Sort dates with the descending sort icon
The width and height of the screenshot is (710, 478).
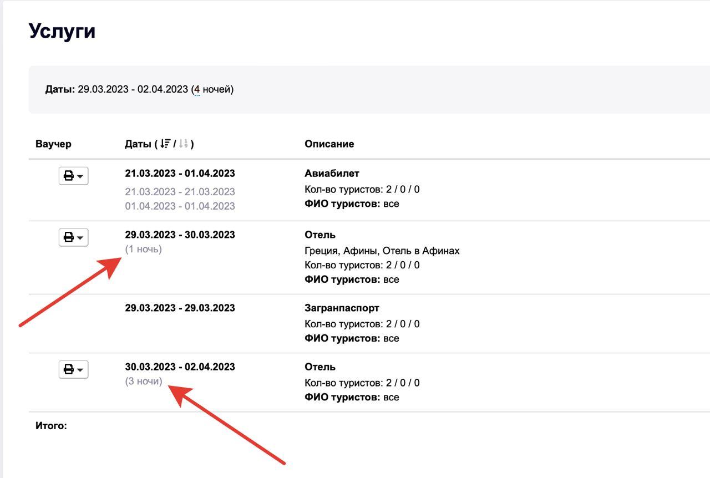165,144
